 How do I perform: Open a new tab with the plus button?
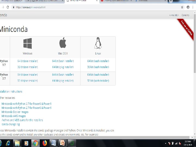tap(171, 1)
